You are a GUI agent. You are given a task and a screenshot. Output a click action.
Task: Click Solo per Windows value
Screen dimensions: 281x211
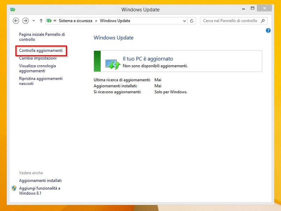pos(171,92)
